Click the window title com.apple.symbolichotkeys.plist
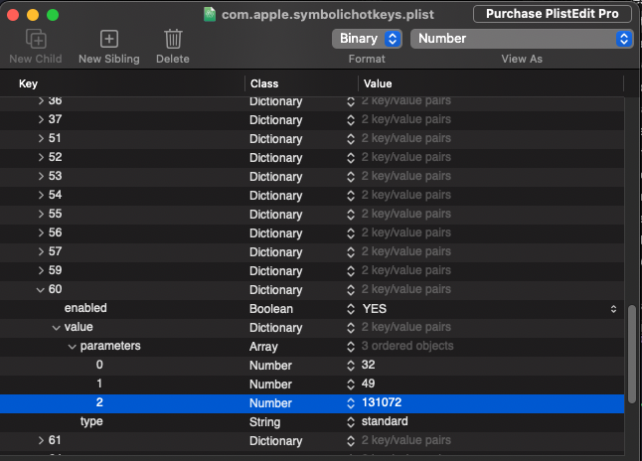 (x=328, y=14)
